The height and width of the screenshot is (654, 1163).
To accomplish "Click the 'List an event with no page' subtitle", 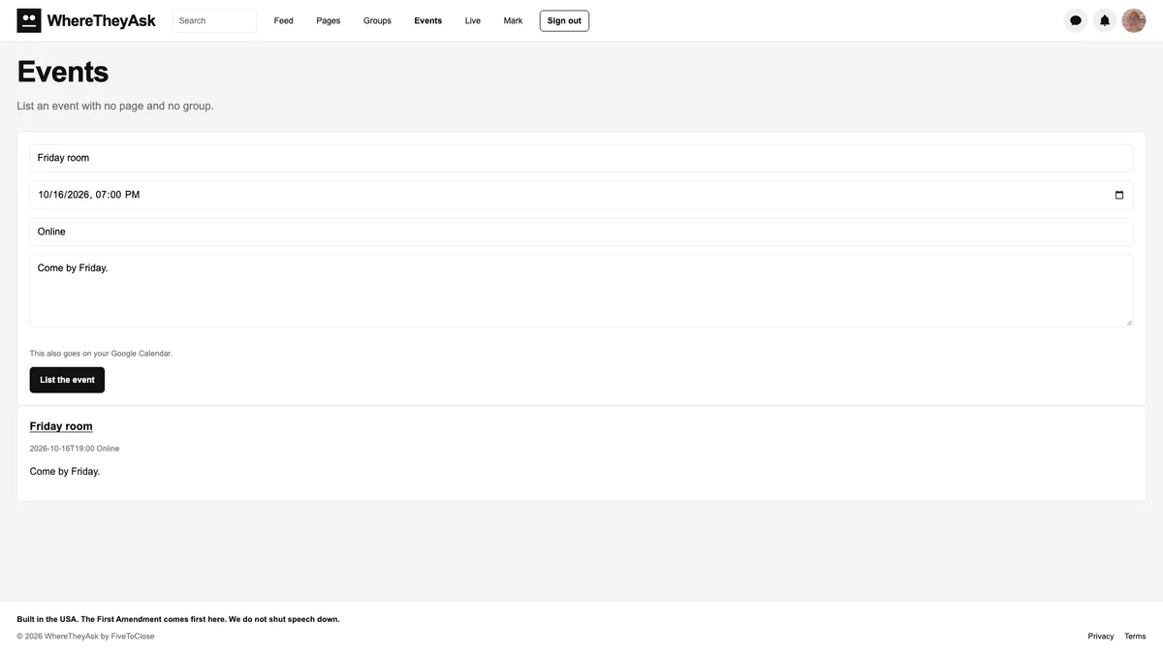I will click(x=115, y=106).
